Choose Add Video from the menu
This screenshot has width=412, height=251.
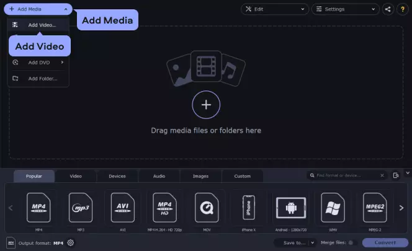(38, 25)
